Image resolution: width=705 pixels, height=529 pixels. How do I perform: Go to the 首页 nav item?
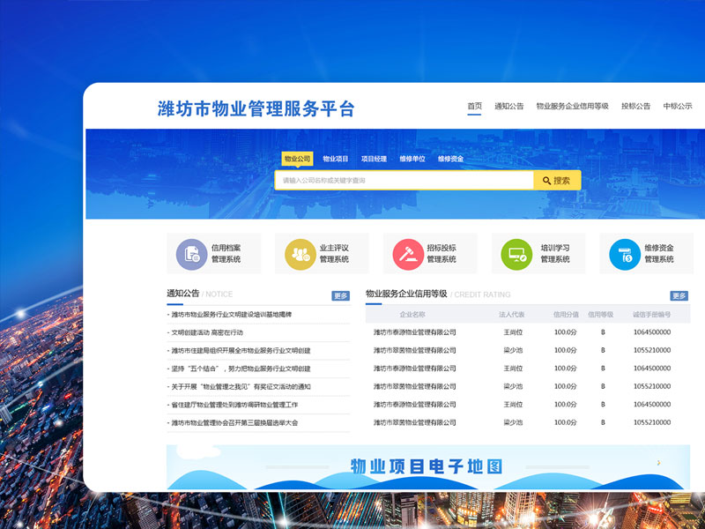tap(474, 106)
